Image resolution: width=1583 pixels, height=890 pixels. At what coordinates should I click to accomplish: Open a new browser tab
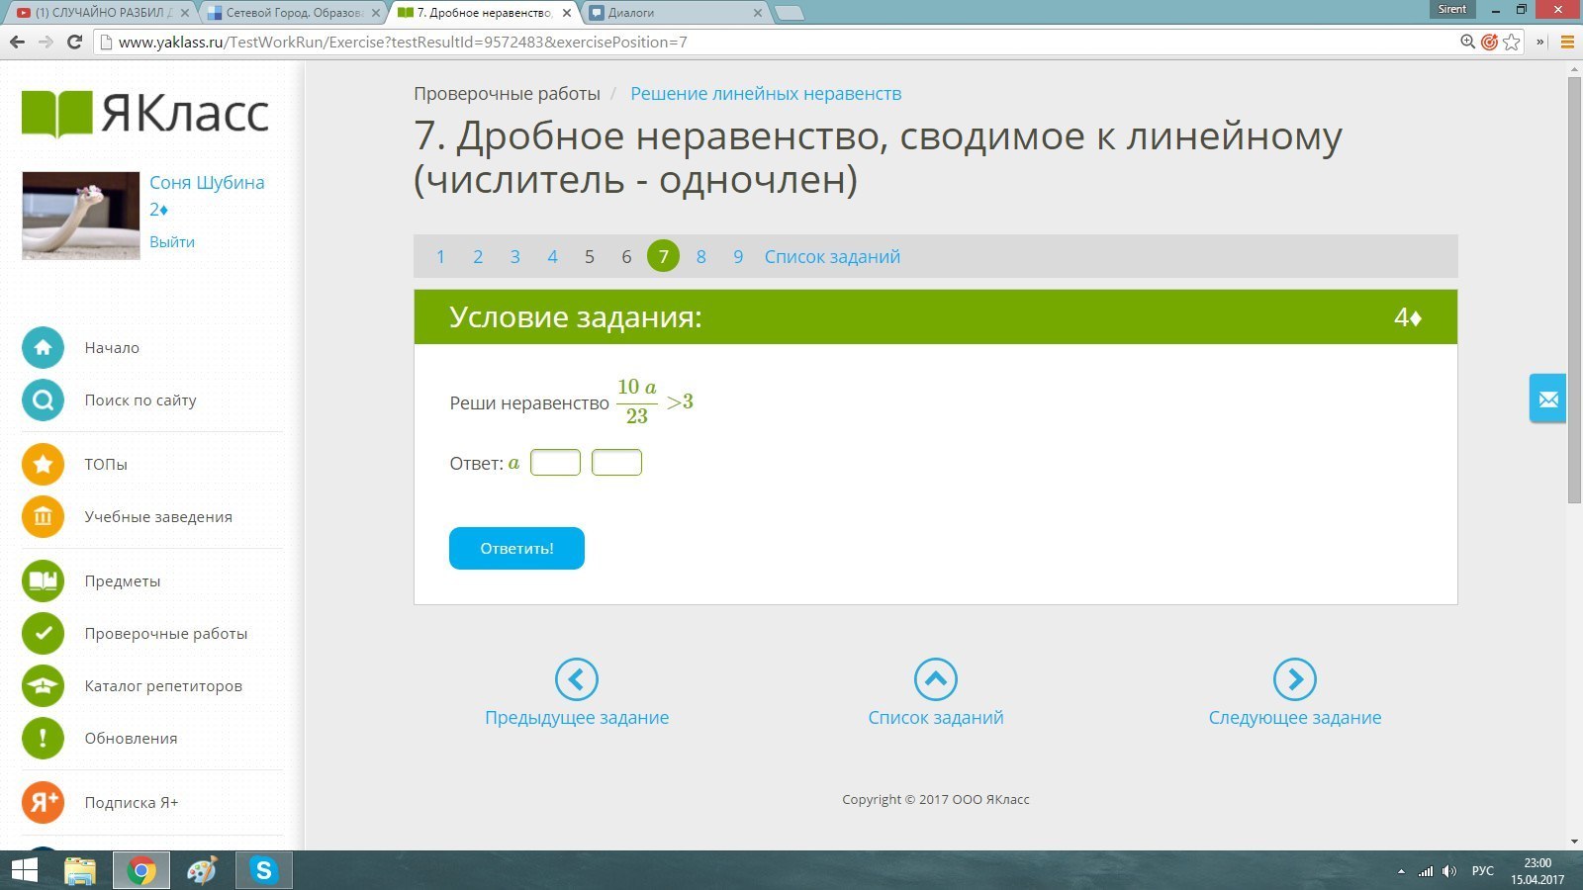point(789,14)
